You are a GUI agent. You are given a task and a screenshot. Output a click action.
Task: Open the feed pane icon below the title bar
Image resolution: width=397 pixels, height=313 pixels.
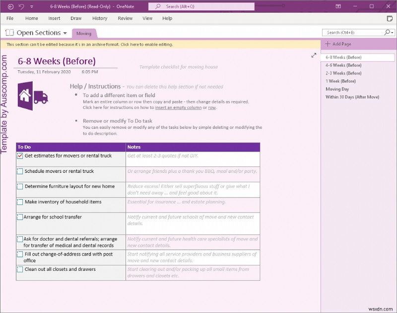[390, 18]
